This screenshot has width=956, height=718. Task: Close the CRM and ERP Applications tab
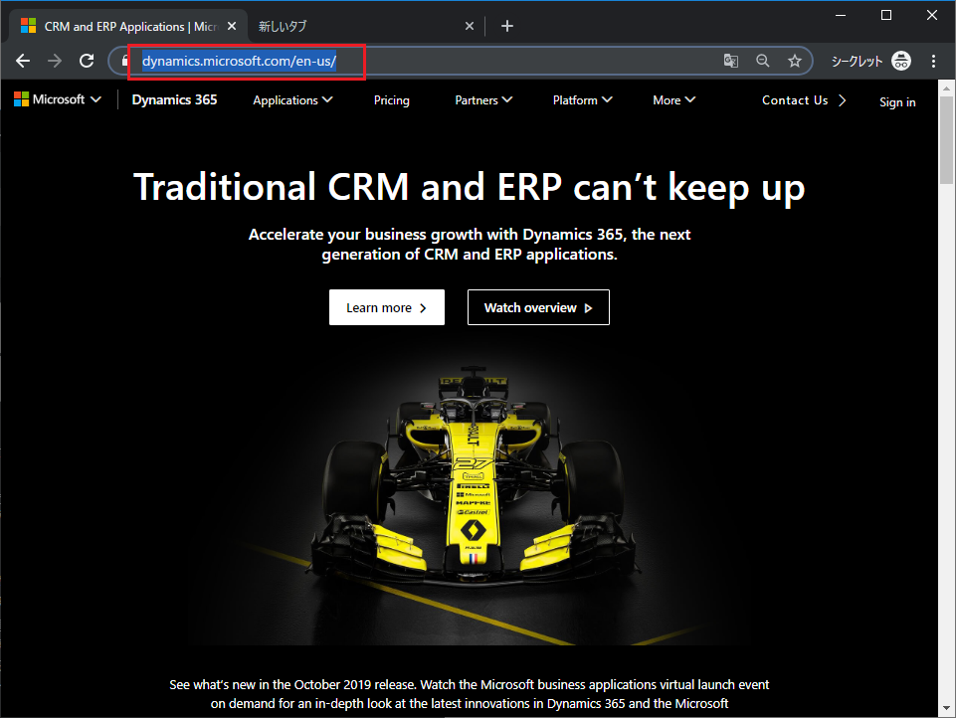(x=232, y=26)
